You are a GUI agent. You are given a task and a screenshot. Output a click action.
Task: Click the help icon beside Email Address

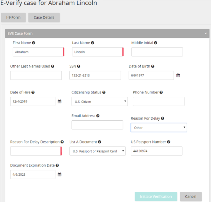click(x=98, y=116)
